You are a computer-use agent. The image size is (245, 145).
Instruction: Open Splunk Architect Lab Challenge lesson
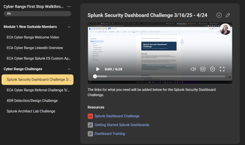[x=31, y=111]
